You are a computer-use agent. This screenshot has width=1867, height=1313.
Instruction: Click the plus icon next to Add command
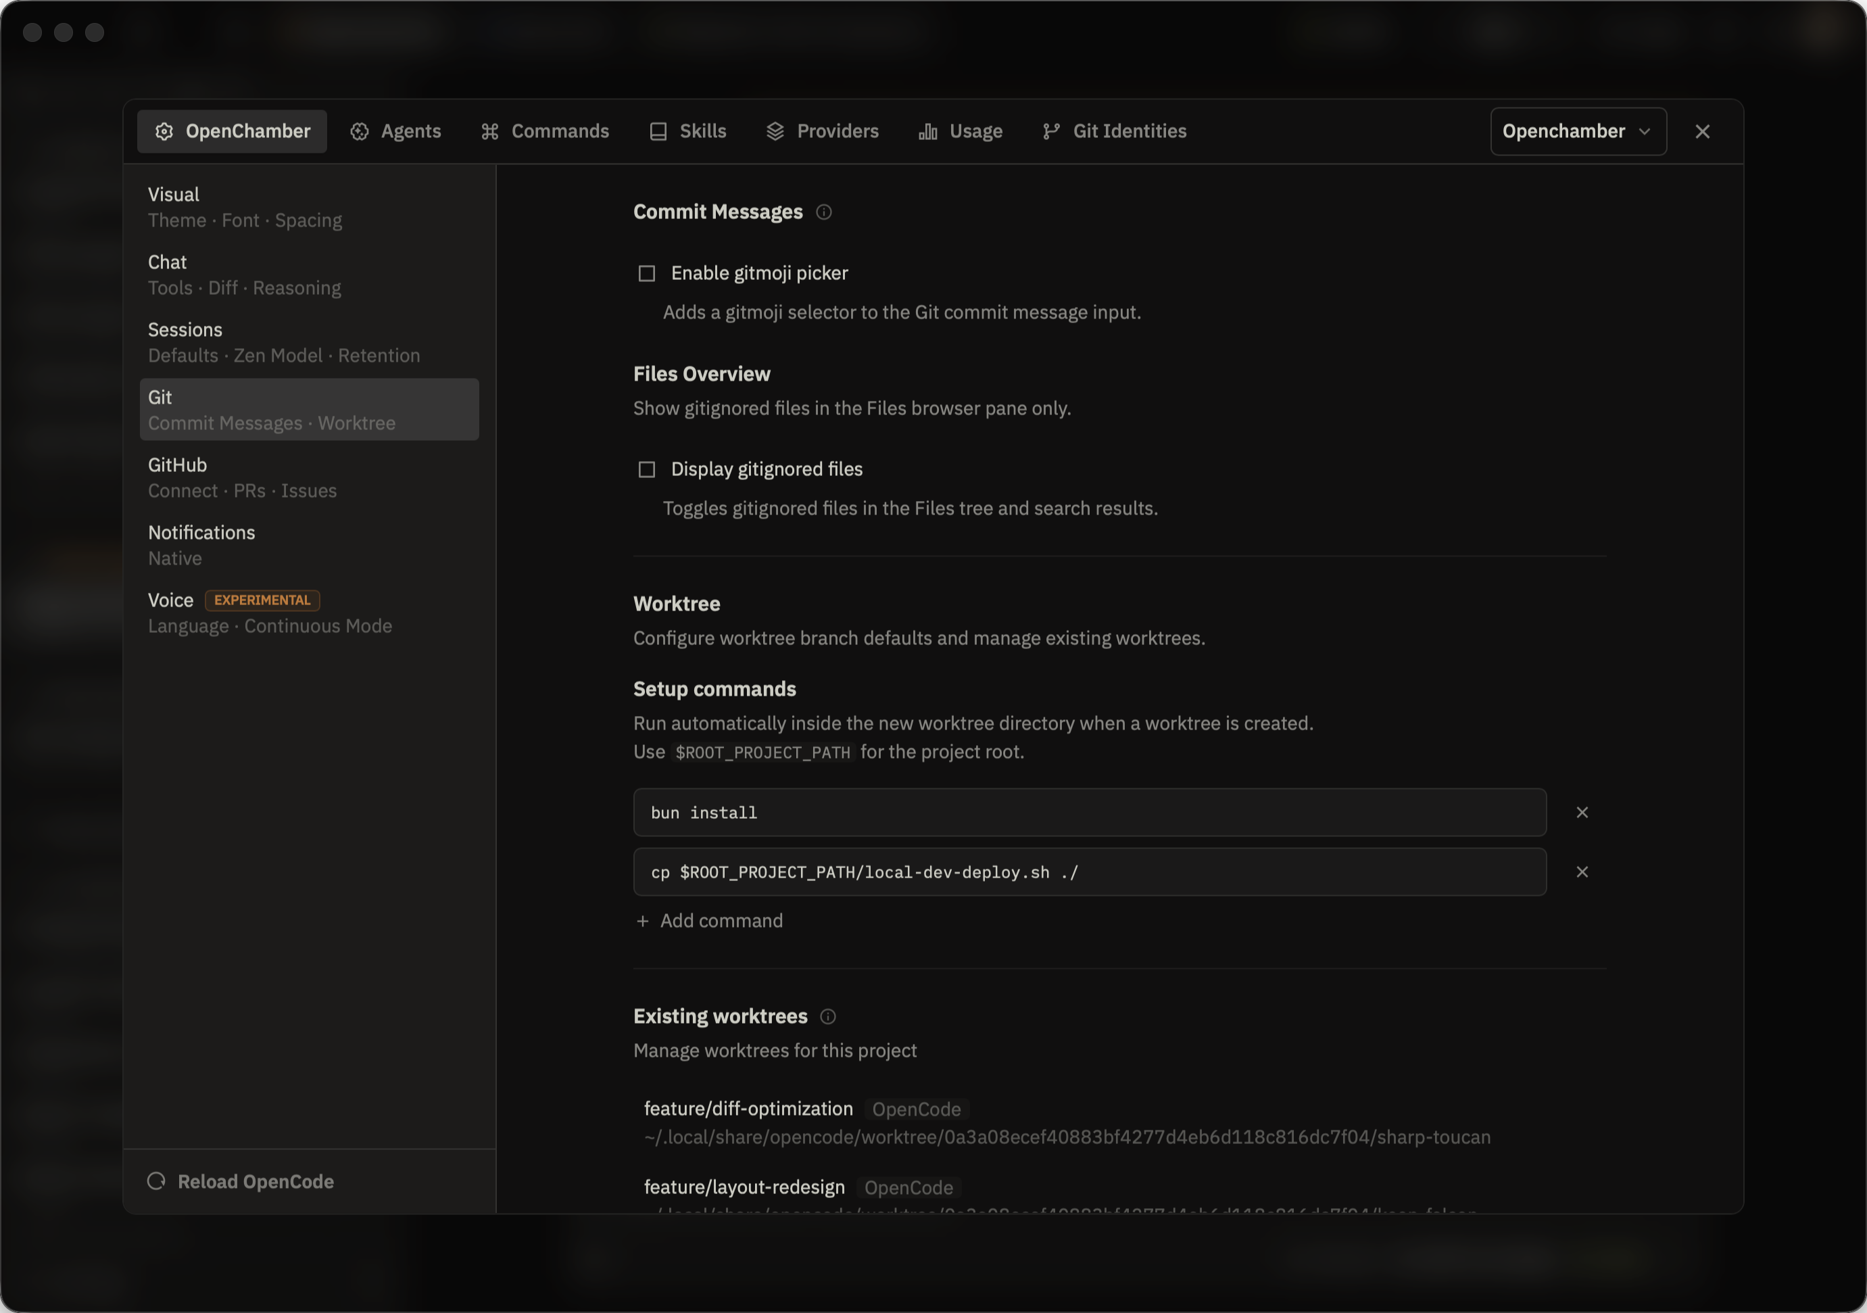pos(642,921)
